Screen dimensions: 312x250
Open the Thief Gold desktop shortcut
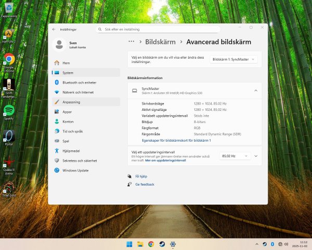click(9, 187)
